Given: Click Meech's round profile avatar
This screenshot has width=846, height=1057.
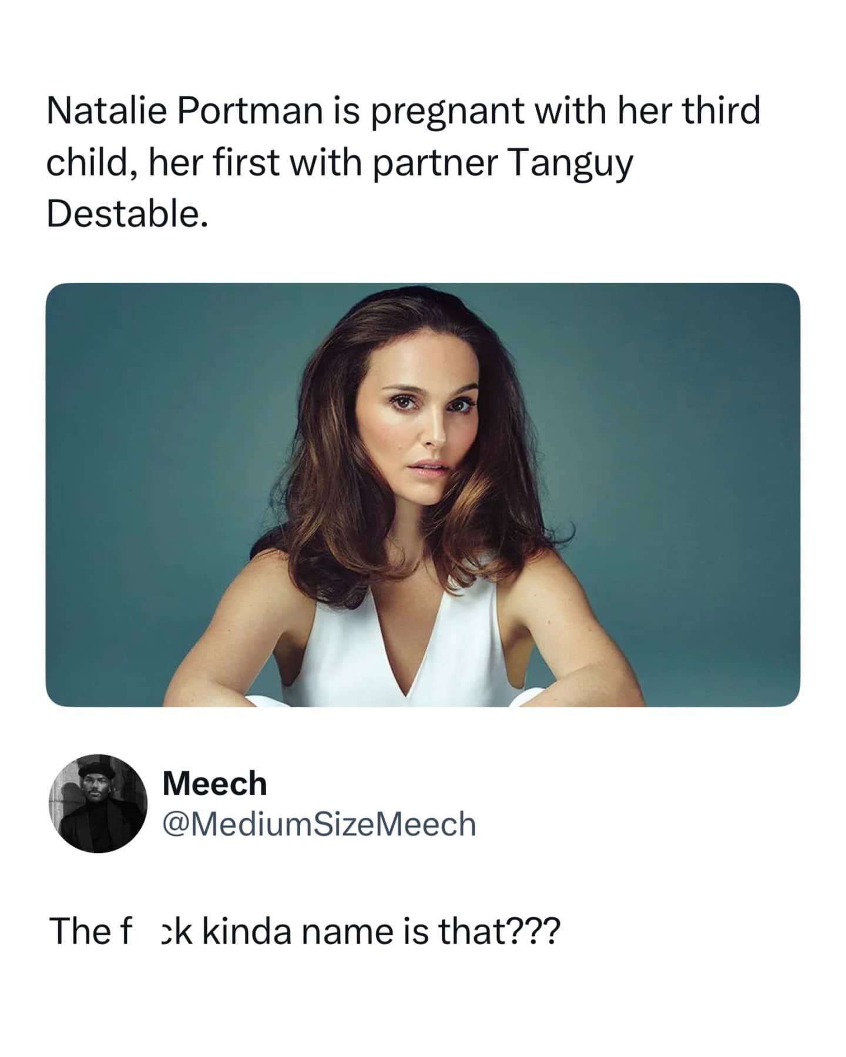Looking at the screenshot, I should pyautogui.click(x=98, y=803).
